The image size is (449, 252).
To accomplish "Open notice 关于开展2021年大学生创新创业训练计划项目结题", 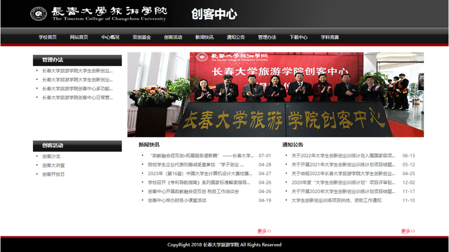I will click(344, 165).
